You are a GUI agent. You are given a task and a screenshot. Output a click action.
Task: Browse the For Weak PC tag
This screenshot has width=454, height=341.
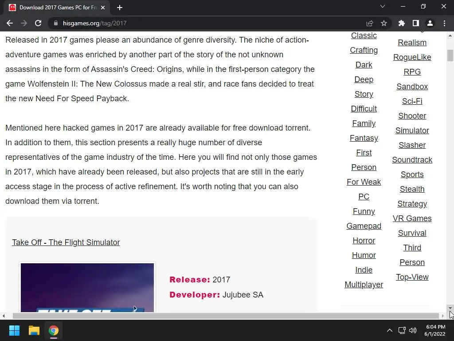pyautogui.click(x=364, y=189)
